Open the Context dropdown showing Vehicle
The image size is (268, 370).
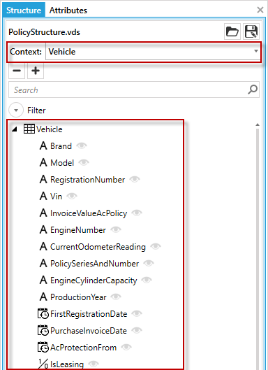(153, 52)
